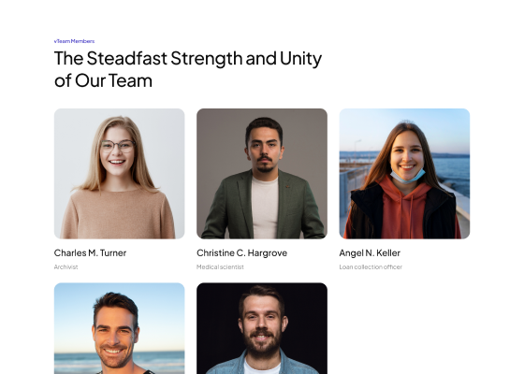Click the word Unity in the heading
The height and width of the screenshot is (374, 524).
click(x=300, y=59)
